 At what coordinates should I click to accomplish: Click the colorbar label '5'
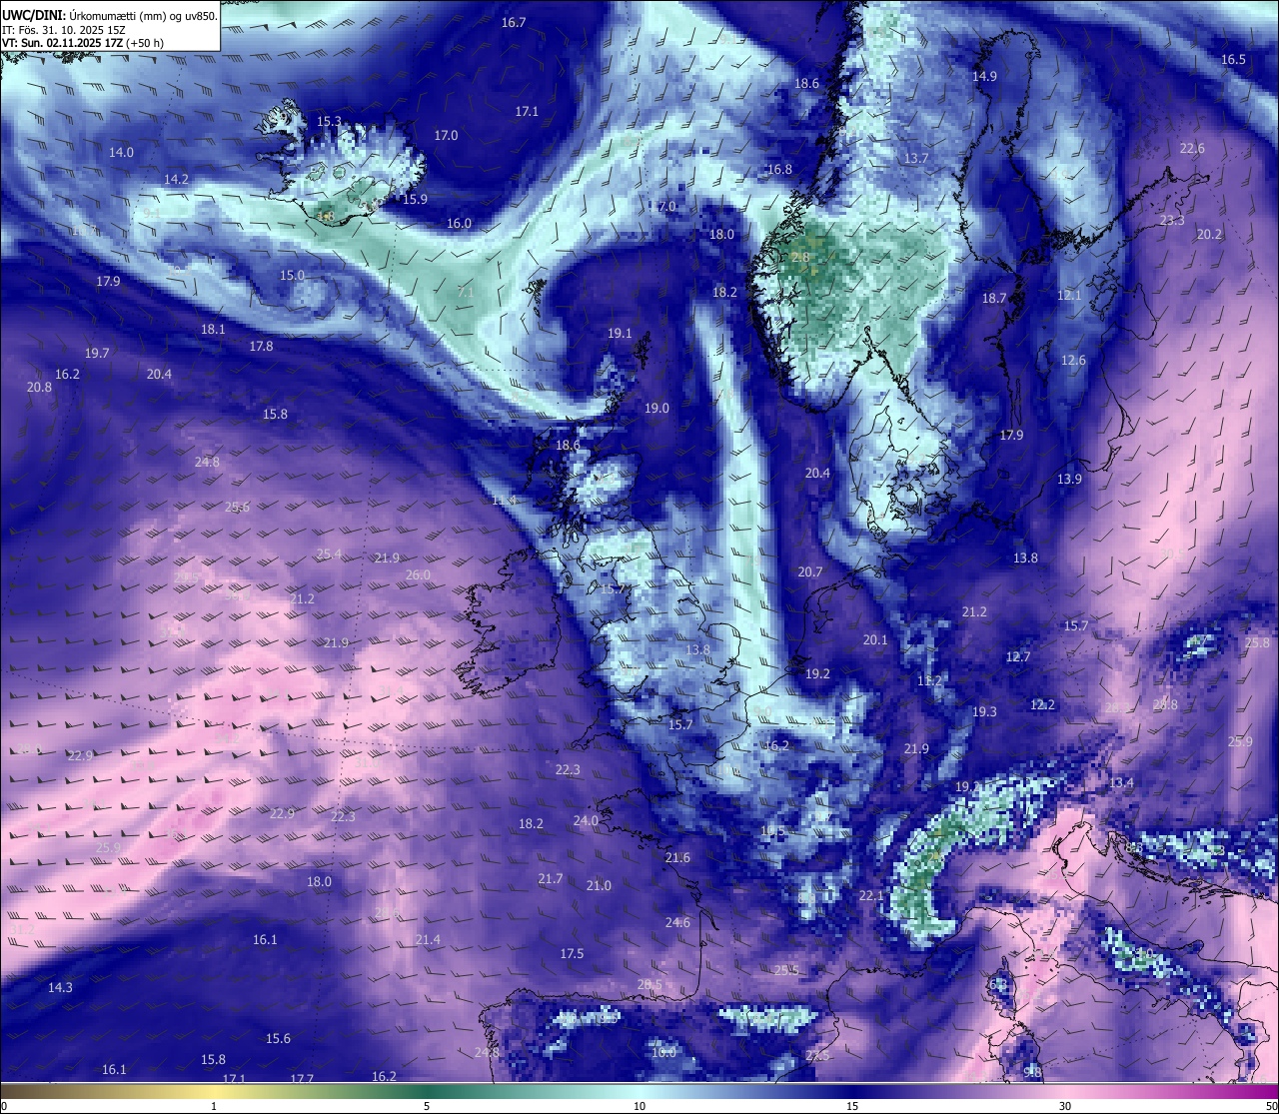tap(427, 1106)
